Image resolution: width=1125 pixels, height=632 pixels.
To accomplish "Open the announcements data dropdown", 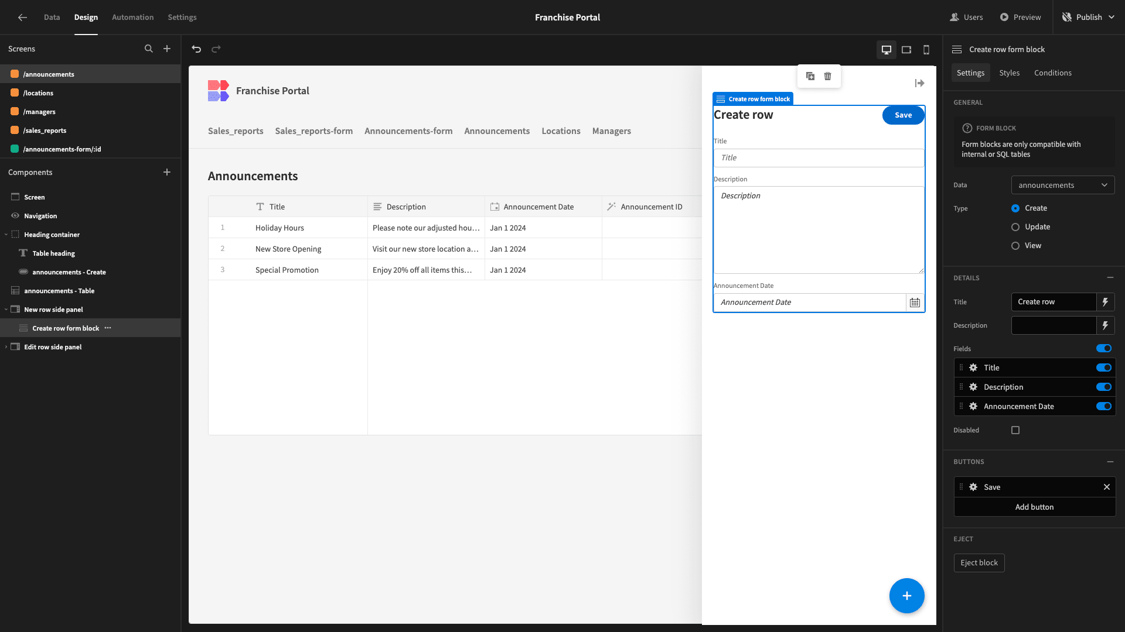I will click(x=1063, y=185).
